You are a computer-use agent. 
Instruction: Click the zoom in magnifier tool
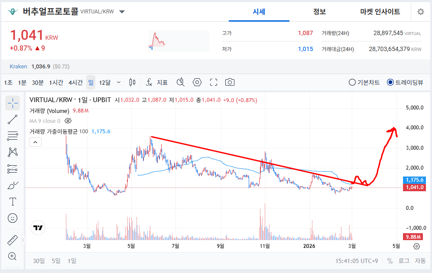(13, 256)
